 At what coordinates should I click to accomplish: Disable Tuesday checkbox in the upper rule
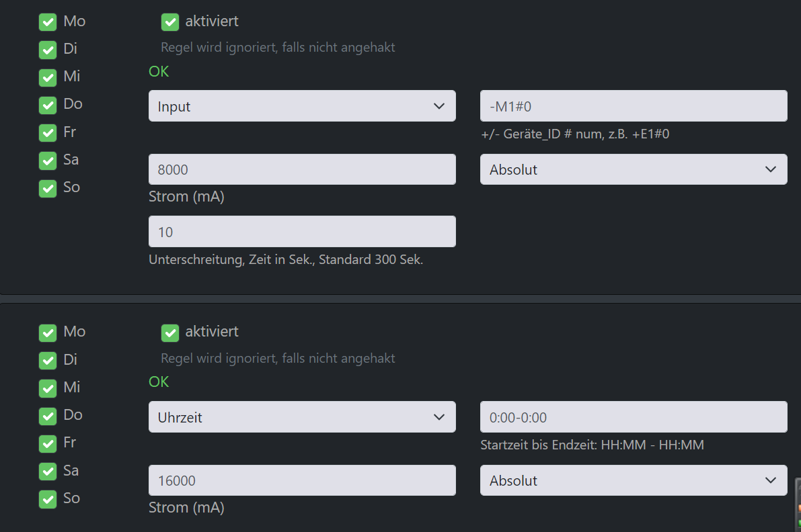point(48,49)
